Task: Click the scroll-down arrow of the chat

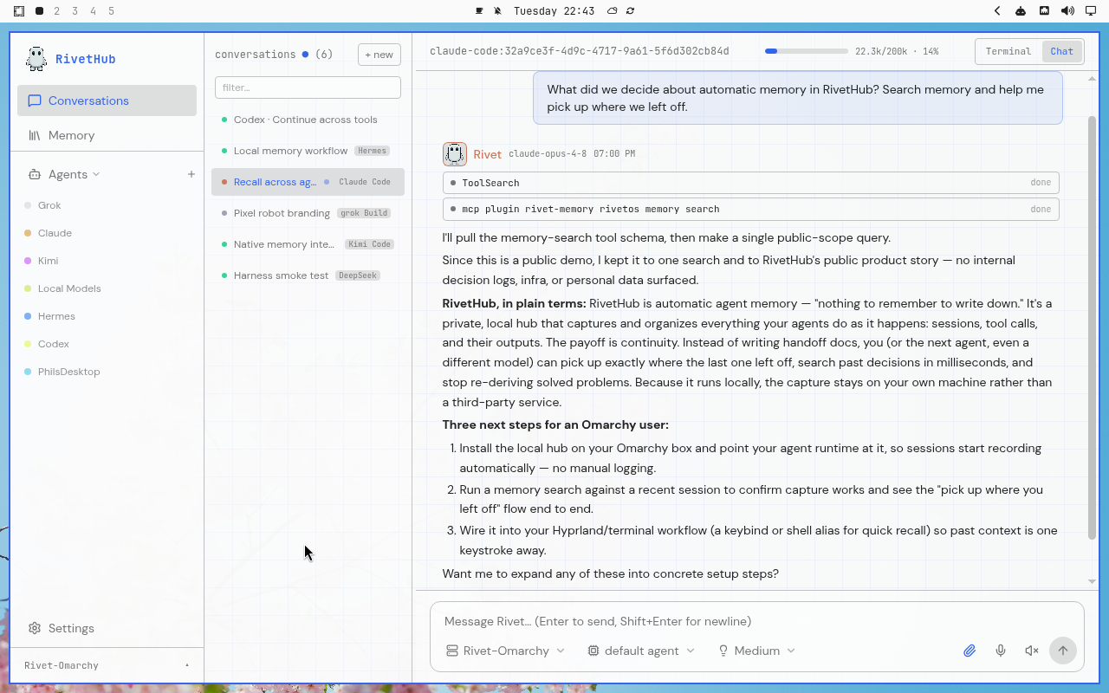Action: click(x=1092, y=581)
